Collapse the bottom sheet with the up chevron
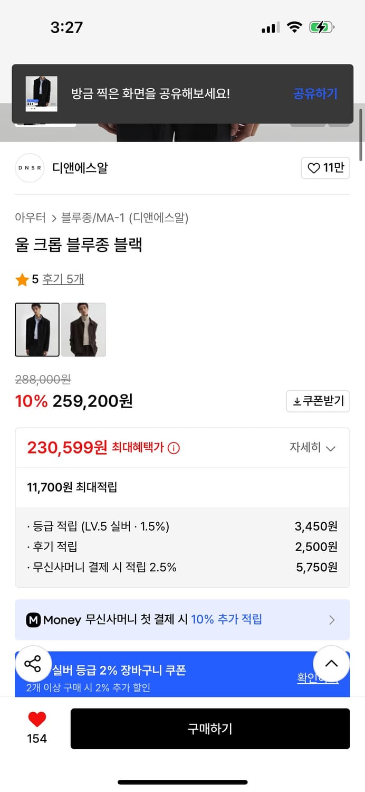 [x=332, y=664]
